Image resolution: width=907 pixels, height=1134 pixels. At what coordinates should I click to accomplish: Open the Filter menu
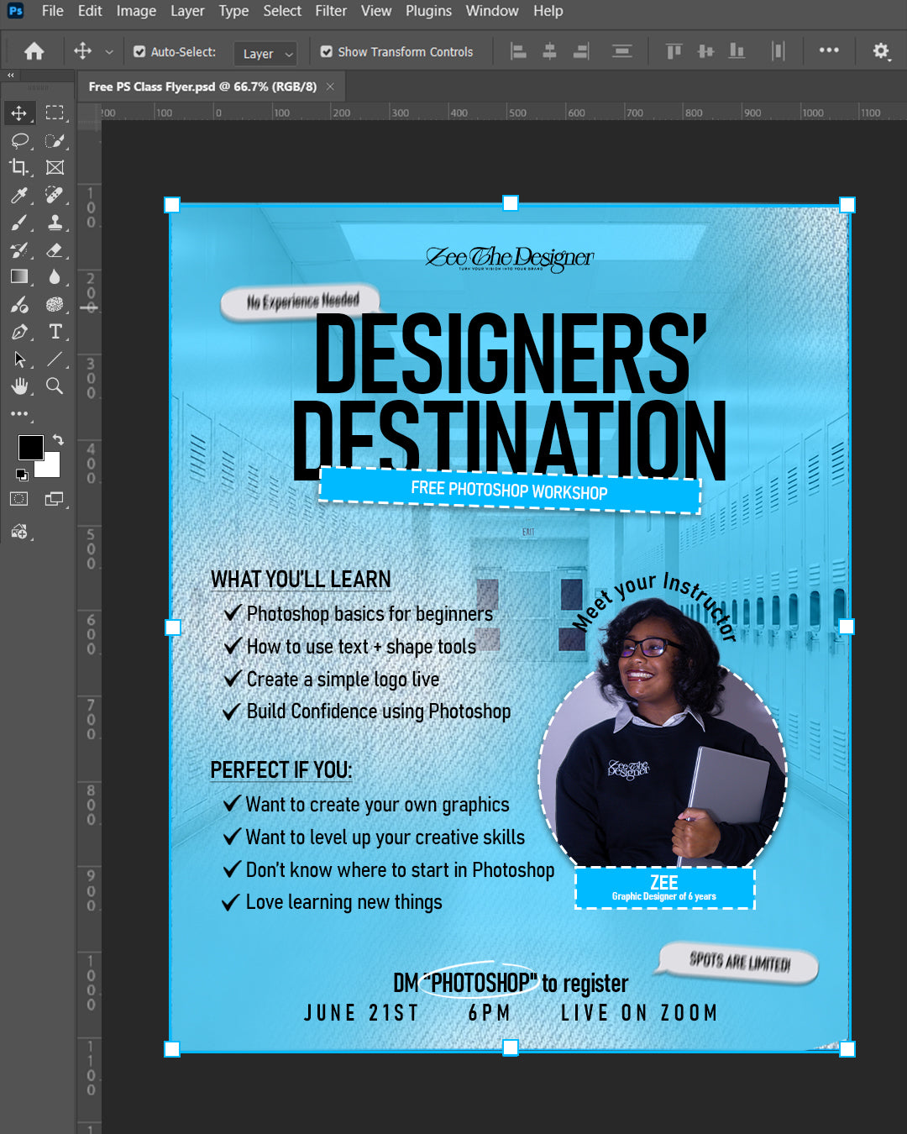(331, 11)
